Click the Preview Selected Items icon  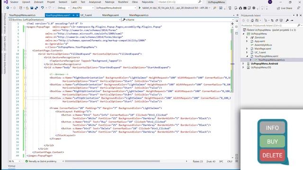[292, 20]
